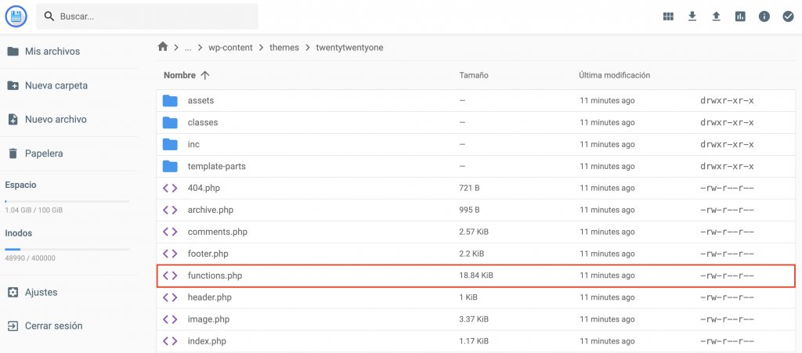Sort files by Tamaño column

474,75
